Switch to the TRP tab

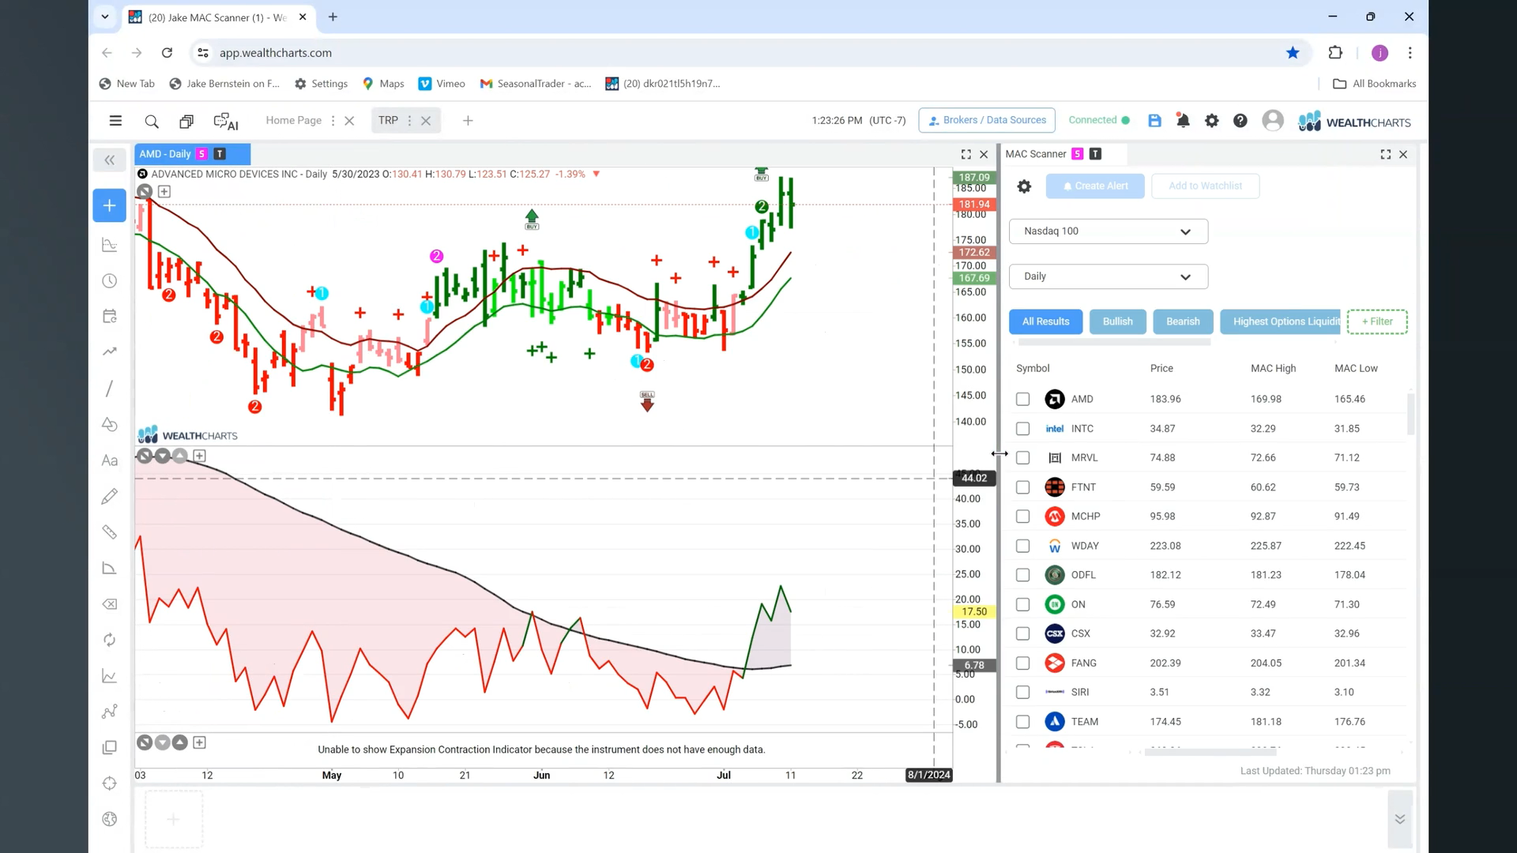pyautogui.click(x=388, y=121)
